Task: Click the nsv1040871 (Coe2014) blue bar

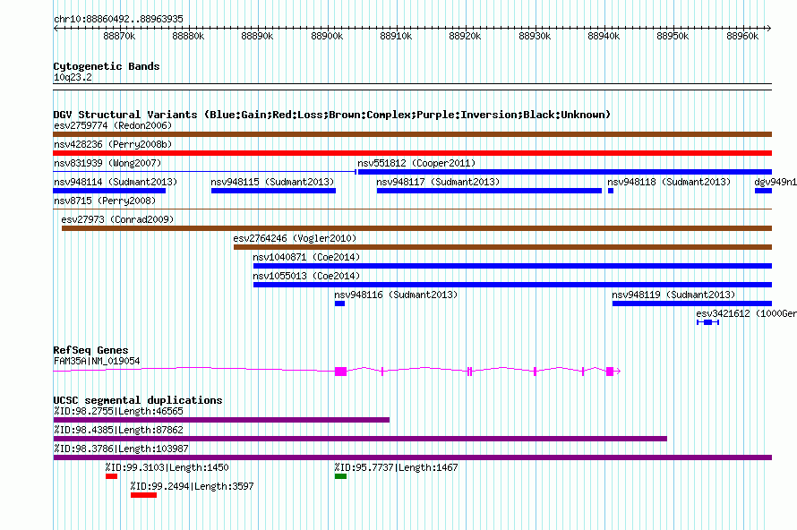Action: pos(512,266)
